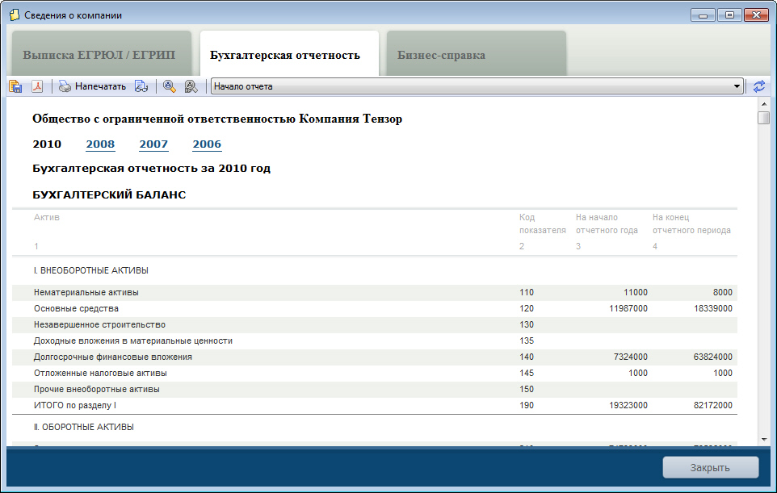The width and height of the screenshot is (777, 493).
Task: Minimize the Сведения о компании window
Action: pos(703,15)
